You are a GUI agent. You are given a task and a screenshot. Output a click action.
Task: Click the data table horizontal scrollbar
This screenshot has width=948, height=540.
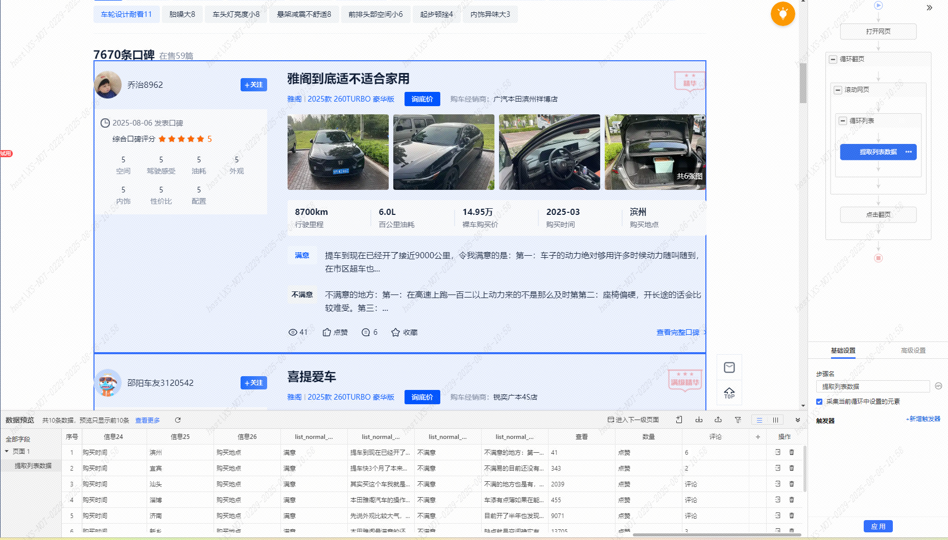(x=717, y=535)
